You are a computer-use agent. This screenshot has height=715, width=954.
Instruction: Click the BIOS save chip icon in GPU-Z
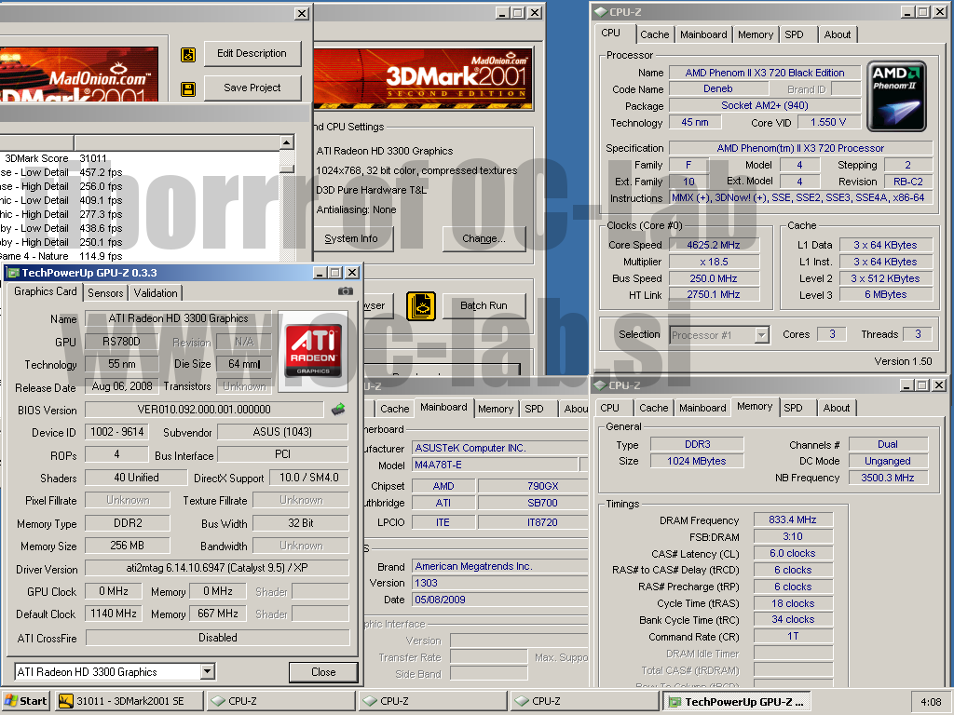point(338,410)
